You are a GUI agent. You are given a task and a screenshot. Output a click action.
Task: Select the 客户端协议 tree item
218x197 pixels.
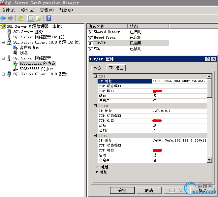29,48
